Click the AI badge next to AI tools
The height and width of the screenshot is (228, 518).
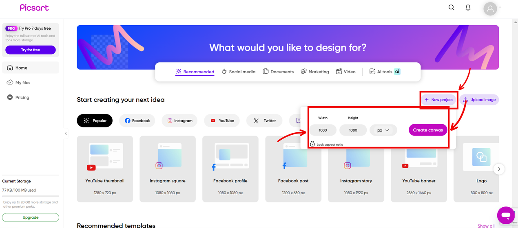(397, 72)
